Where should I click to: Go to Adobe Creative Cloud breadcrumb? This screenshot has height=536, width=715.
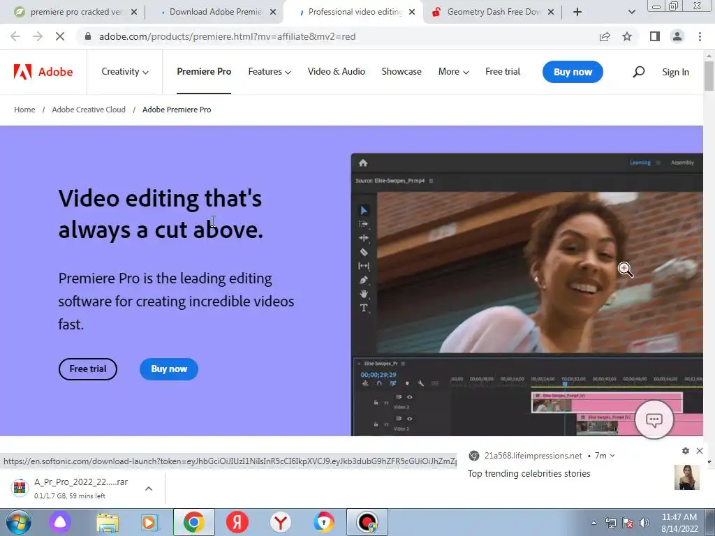pos(89,110)
